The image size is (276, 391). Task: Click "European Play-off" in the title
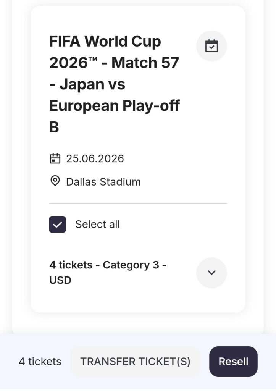(114, 106)
